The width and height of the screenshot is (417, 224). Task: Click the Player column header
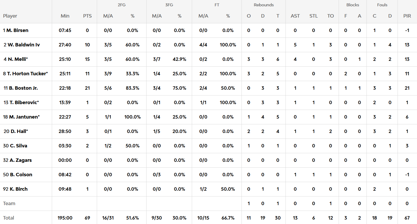coord(10,16)
